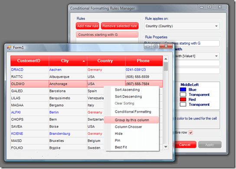236x169 pixels.
Task: Click the Form1 window title icon
Action: [x=9, y=48]
